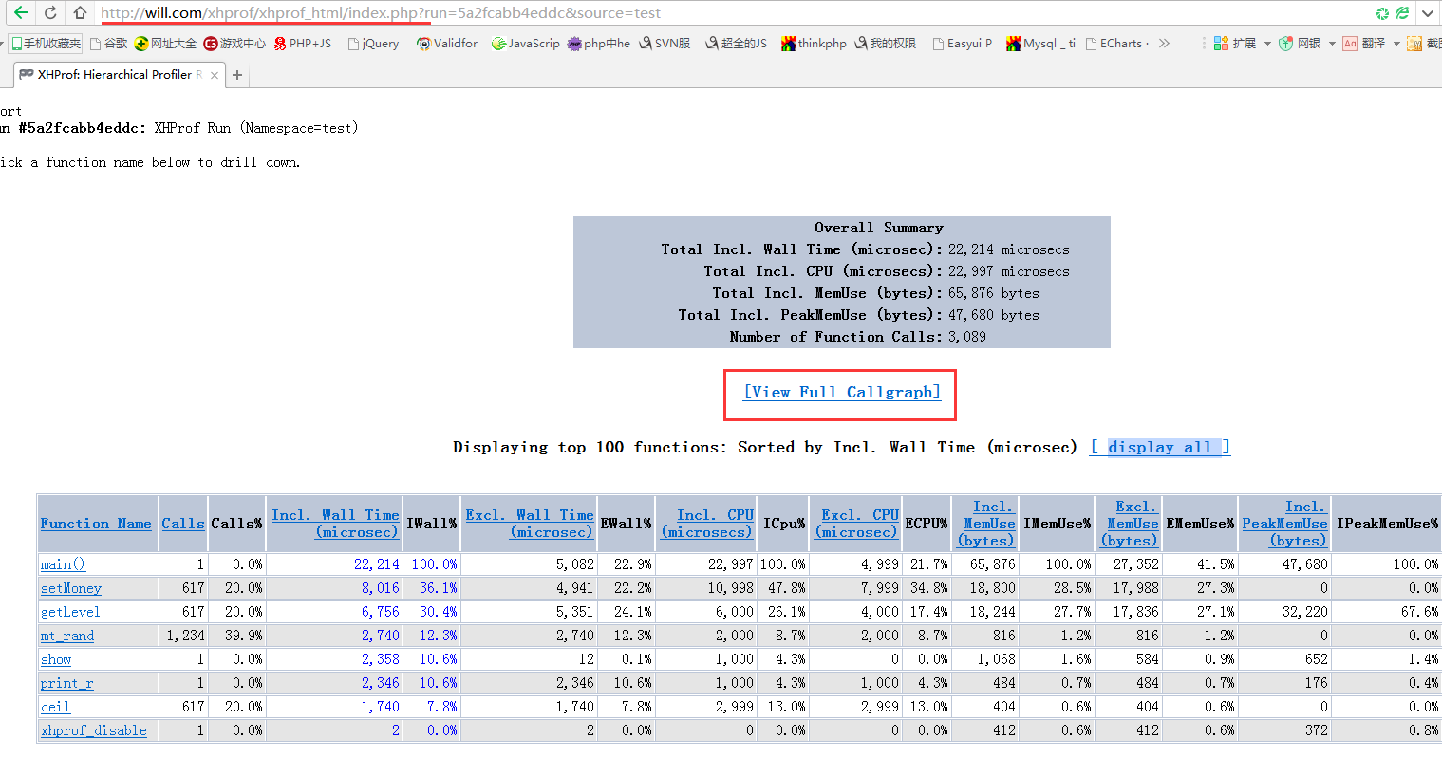Reload the page with the refresh icon

click(50, 13)
